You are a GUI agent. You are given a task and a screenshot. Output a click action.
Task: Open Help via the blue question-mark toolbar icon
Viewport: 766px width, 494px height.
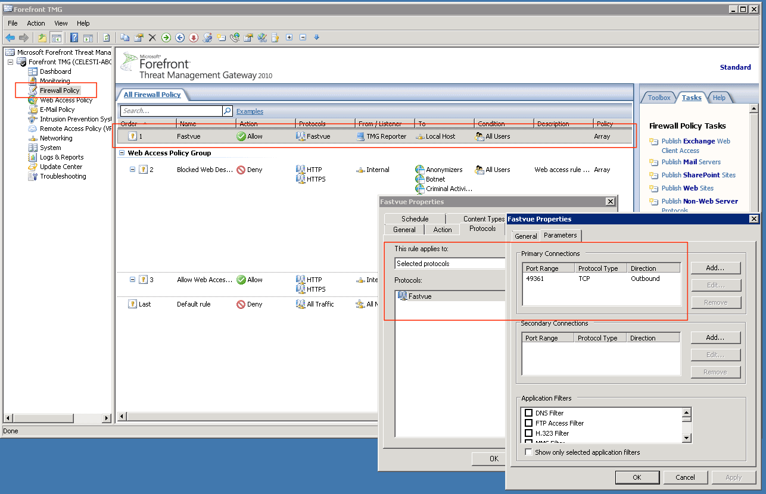point(74,37)
